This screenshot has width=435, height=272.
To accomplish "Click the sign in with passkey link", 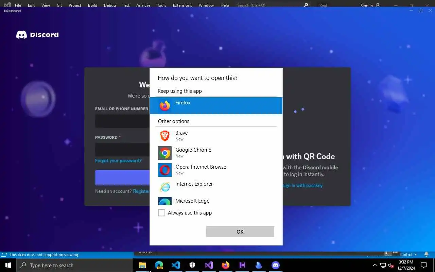I will point(302,185).
